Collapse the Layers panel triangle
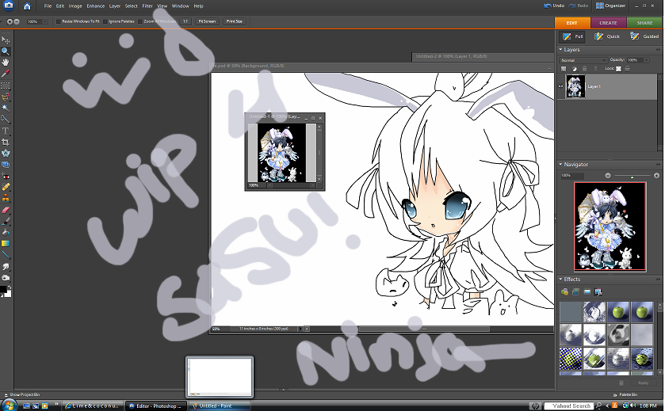The height and width of the screenshot is (411, 665). (560, 50)
